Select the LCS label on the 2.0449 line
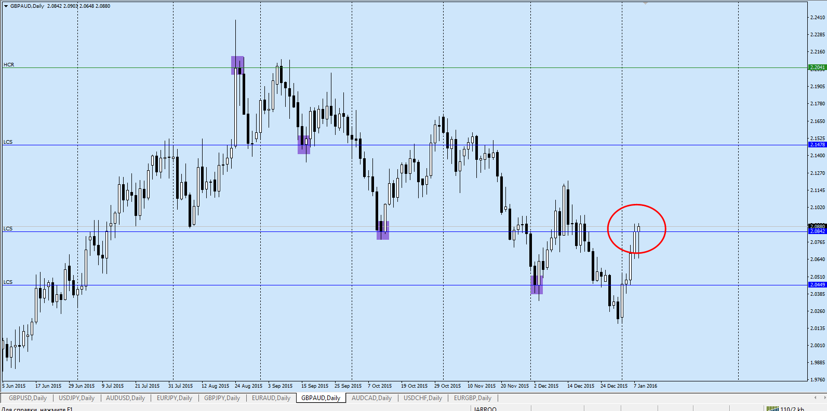This screenshot has width=827, height=411. (8, 282)
